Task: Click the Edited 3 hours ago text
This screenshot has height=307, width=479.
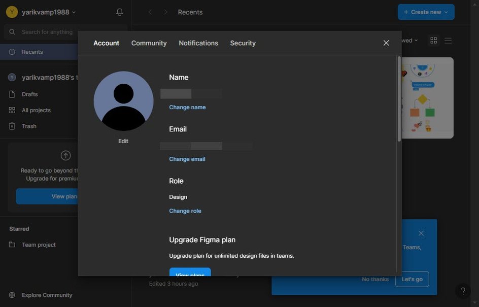Action: (174, 284)
